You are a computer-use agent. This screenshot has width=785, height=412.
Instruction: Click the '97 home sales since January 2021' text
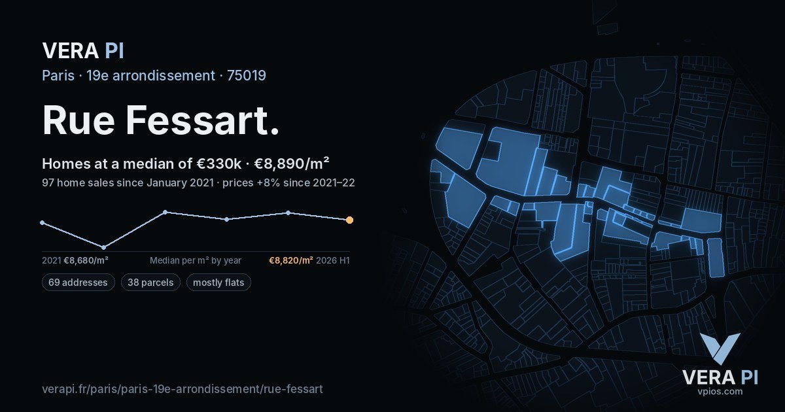(129, 182)
